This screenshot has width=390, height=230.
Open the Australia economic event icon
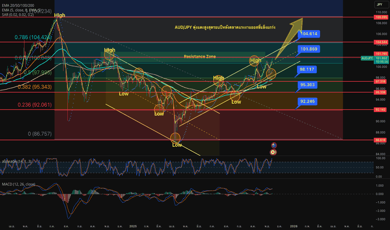(274, 145)
